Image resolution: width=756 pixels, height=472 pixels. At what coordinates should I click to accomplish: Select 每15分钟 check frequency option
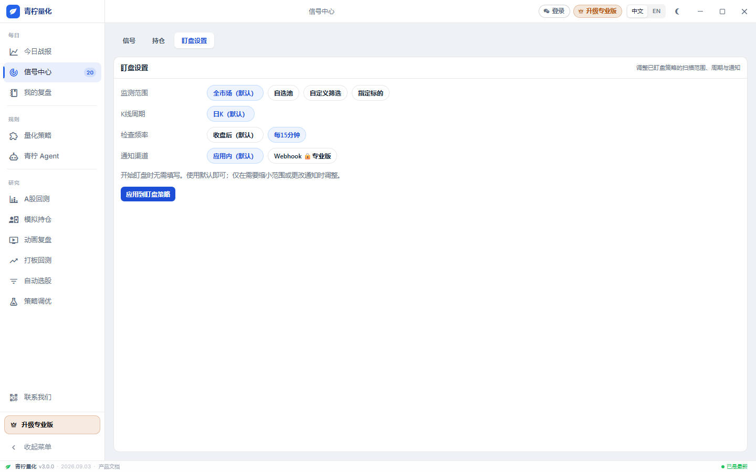(287, 135)
